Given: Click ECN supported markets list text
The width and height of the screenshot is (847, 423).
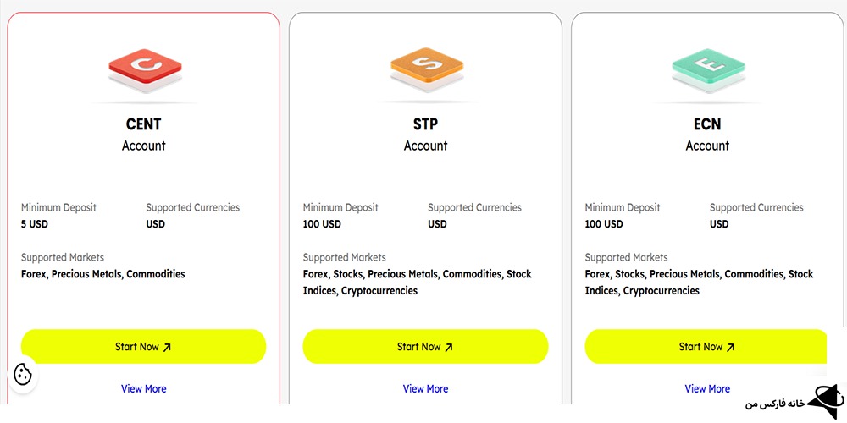Looking at the screenshot, I should click(699, 283).
